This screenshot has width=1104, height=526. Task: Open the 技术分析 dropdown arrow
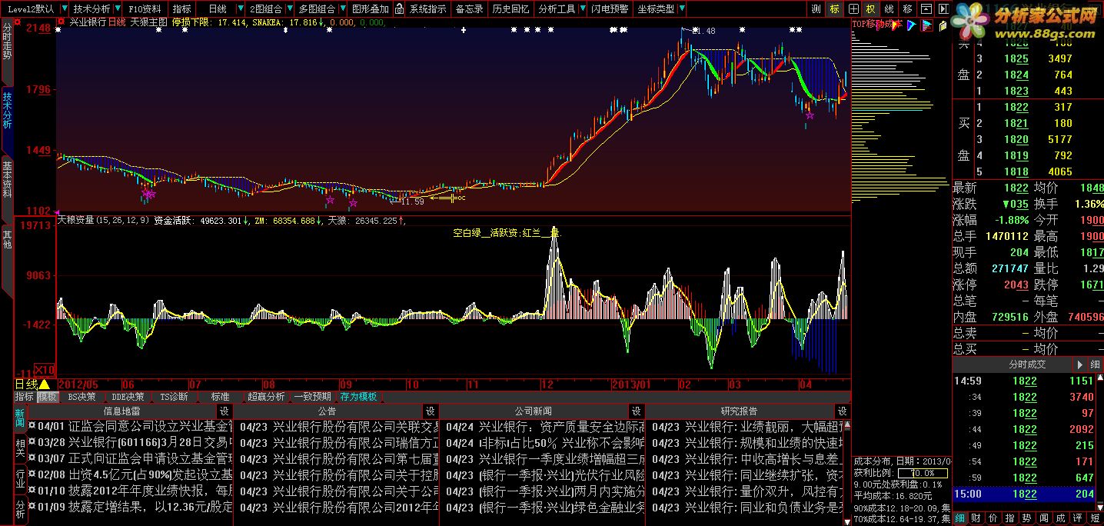(116, 9)
